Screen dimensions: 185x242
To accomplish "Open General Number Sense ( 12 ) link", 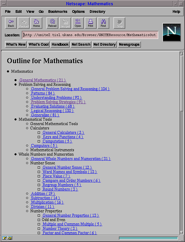I will point(67,168).
